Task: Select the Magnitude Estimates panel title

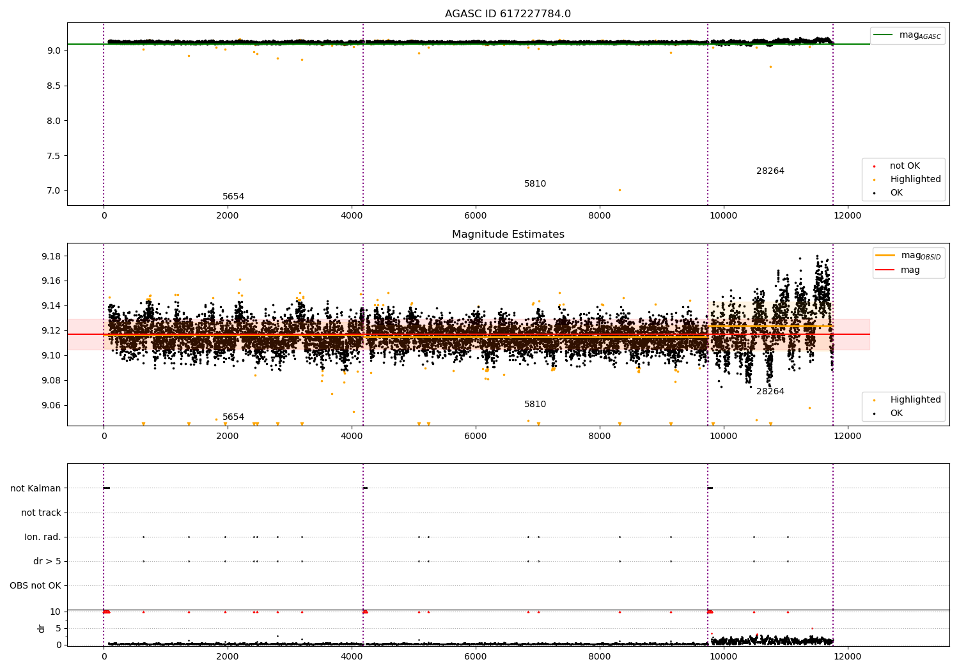Action: pyautogui.click(x=508, y=235)
